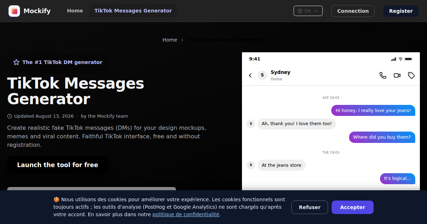427x224 pixels.
Task: Click the TikTok Messages Generator heading
Action: [75, 91]
